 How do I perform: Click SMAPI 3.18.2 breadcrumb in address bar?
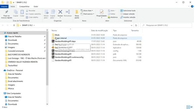[27, 25]
